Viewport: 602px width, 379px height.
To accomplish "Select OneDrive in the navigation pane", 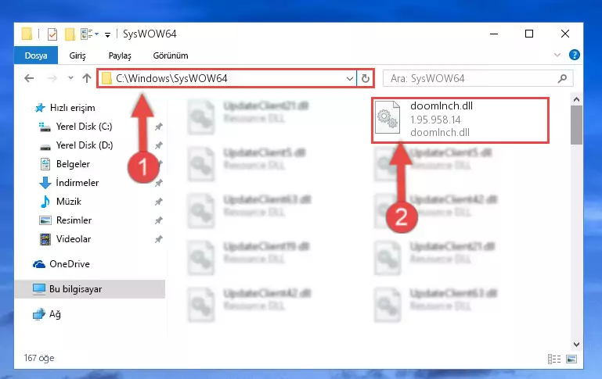I will [x=70, y=264].
